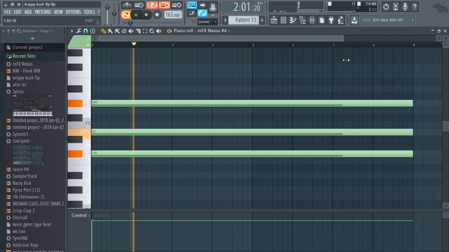The width and height of the screenshot is (449, 252).
Task: Click the download content library icon
Action: point(354,20)
